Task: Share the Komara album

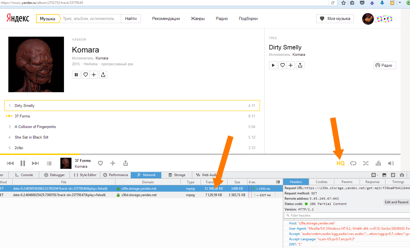Action: [x=103, y=75]
